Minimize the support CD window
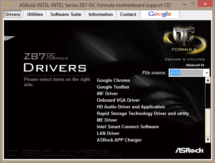The height and width of the screenshot is (163, 215). [x=184, y=4]
